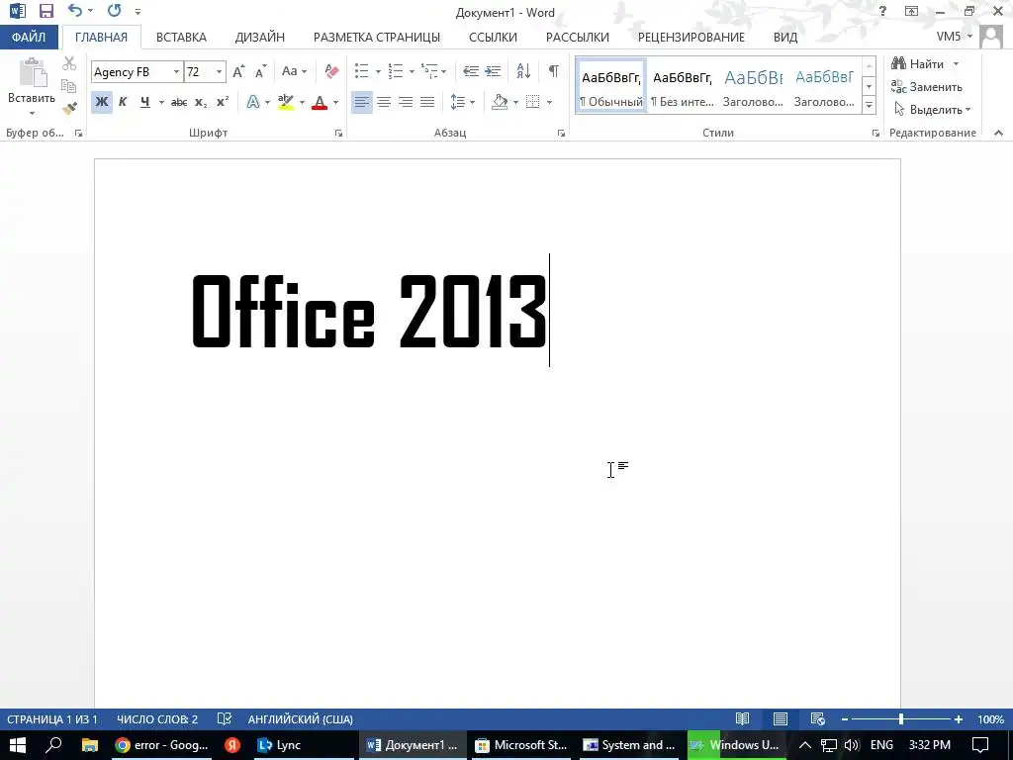Expand the Styles gallery more button
Screen dimensions: 1013x760
point(869,104)
